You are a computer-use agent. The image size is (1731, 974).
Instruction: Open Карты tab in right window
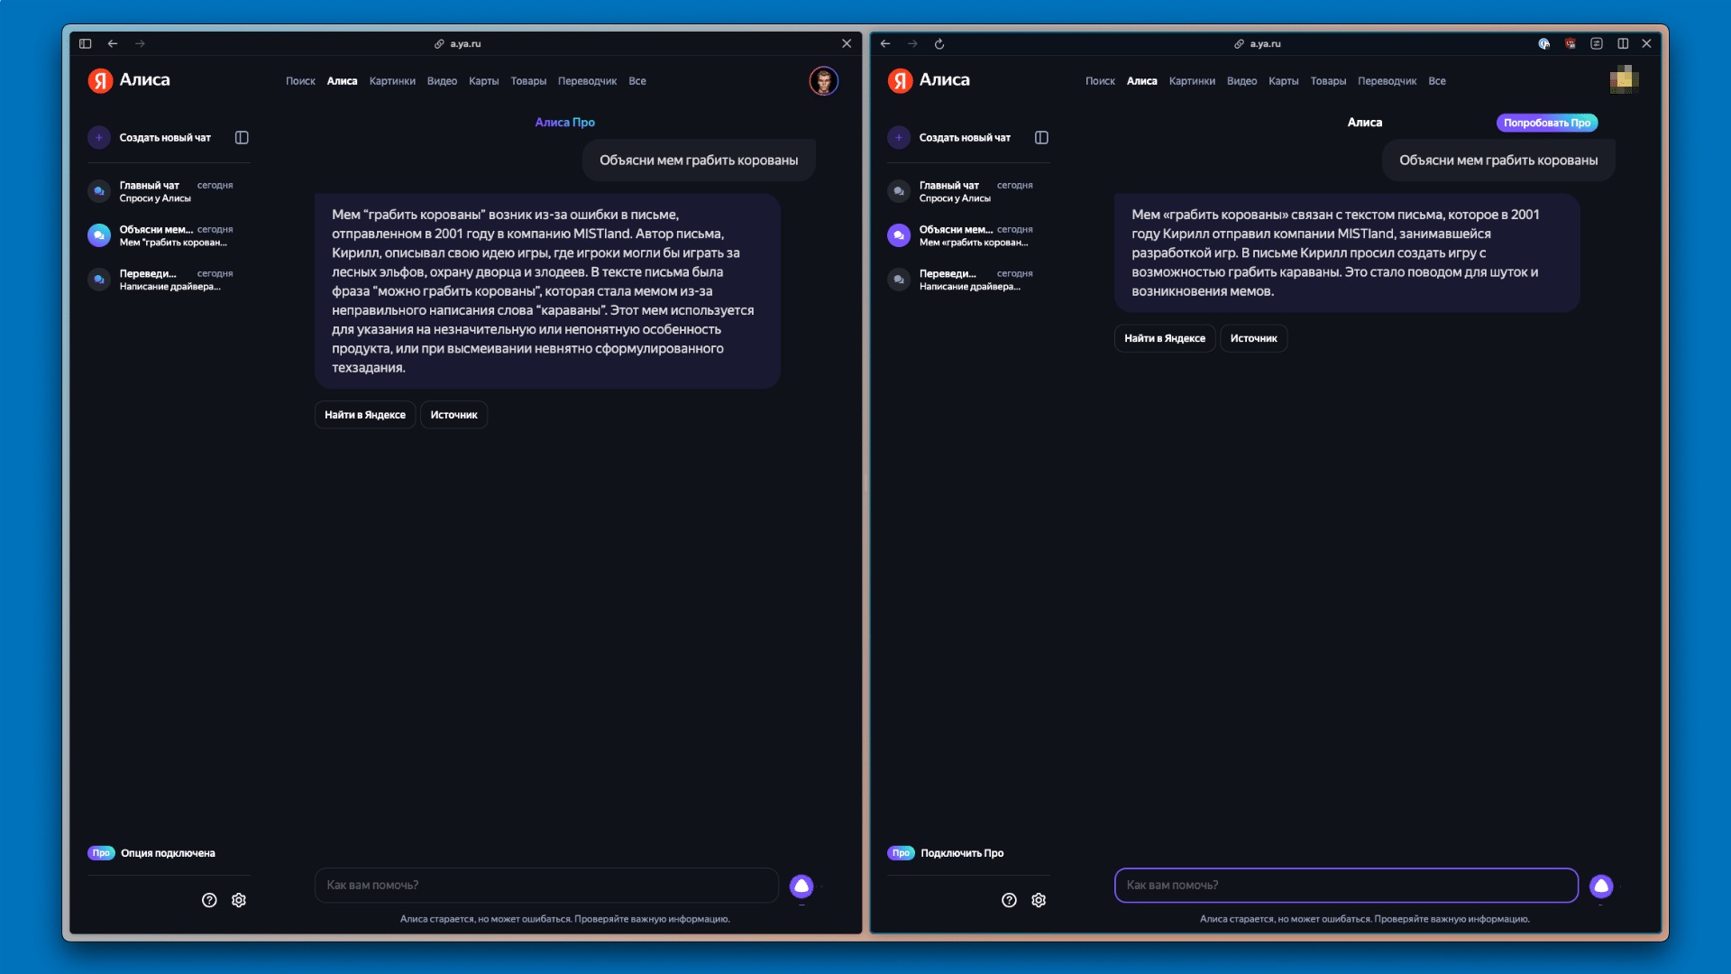coord(1283,81)
